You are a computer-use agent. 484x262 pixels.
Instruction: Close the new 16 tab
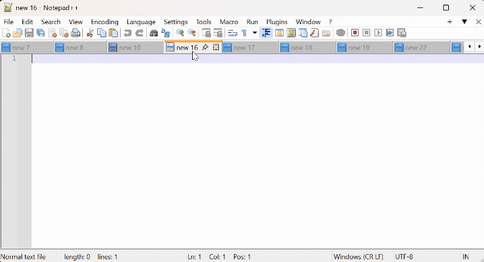[216, 47]
